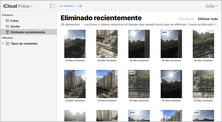Open the iCloud Fotos app switcher dropdown

point(18,6)
